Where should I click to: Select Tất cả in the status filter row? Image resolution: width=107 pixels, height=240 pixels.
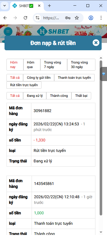pos(15,96)
